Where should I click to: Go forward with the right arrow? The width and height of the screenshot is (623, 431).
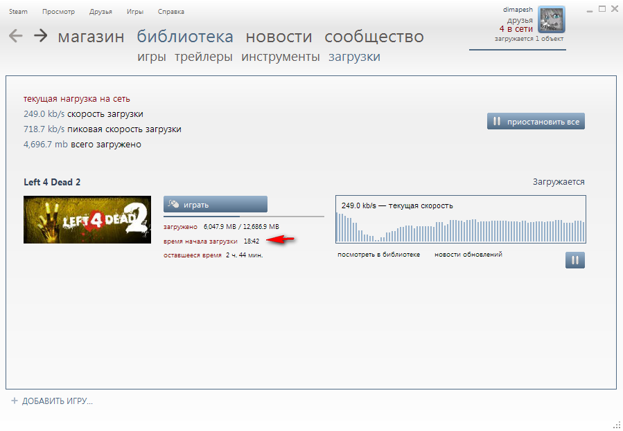40,36
